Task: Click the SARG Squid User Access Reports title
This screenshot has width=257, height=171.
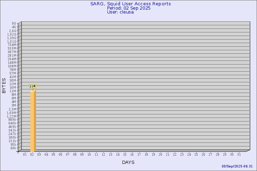Action: point(130,4)
